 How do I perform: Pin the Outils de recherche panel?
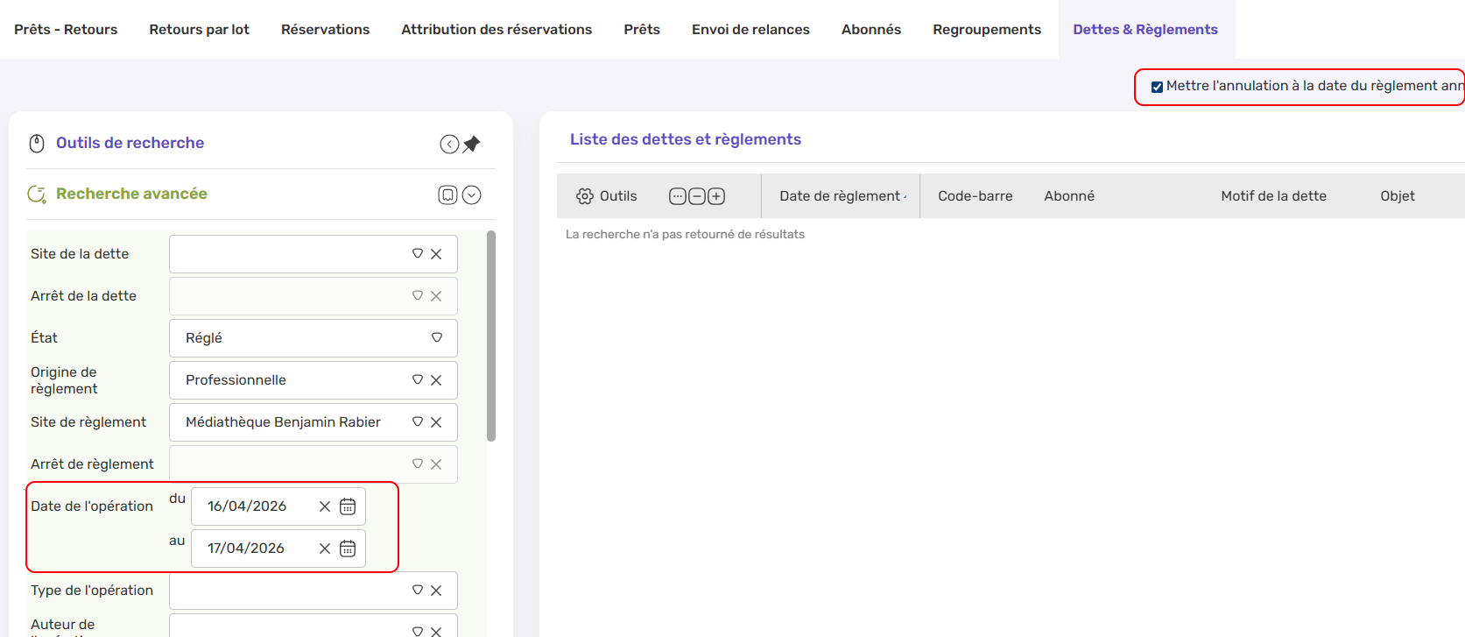[472, 144]
